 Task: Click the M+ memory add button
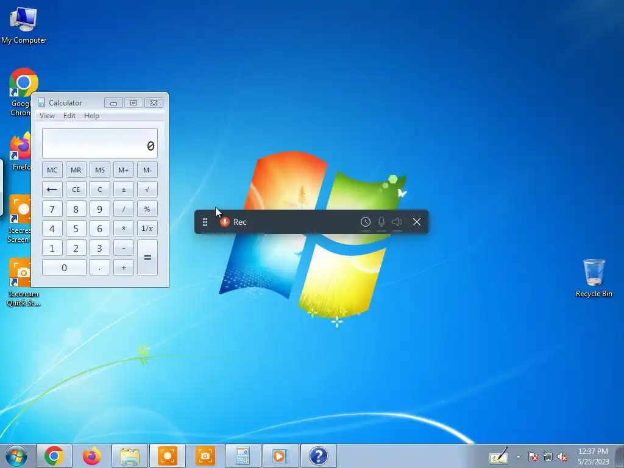click(x=123, y=170)
